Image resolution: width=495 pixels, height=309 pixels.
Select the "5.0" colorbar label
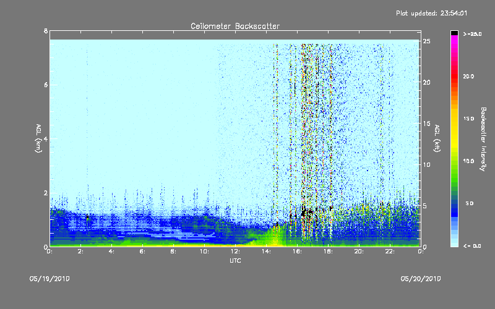pos(470,203)
